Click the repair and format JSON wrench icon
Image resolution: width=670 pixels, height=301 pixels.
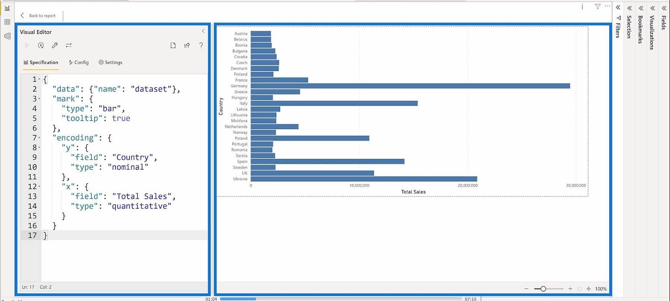pos(54,45)
